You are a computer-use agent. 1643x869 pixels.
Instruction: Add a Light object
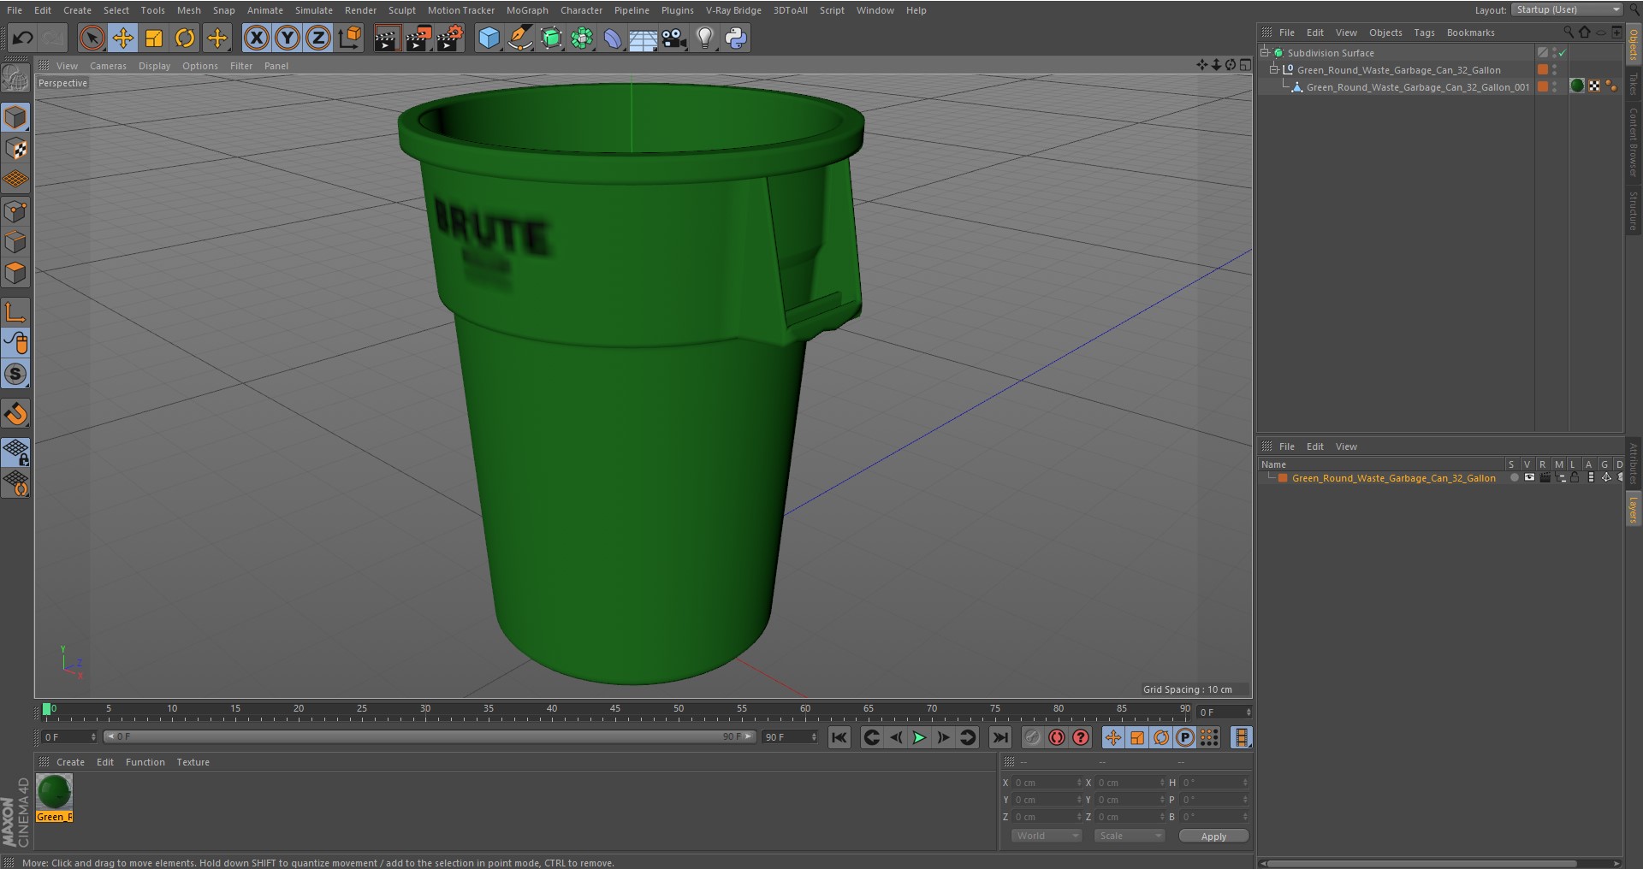click(x=705, y=38)
